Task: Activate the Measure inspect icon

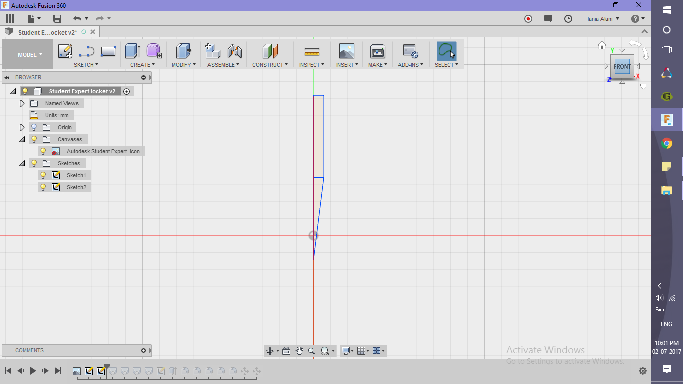Action: click(x=312, y=51)
